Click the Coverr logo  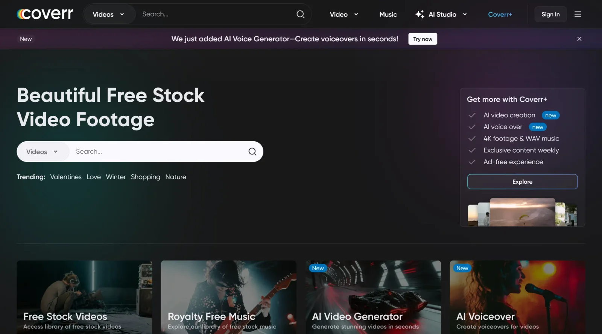click(45, 14)
